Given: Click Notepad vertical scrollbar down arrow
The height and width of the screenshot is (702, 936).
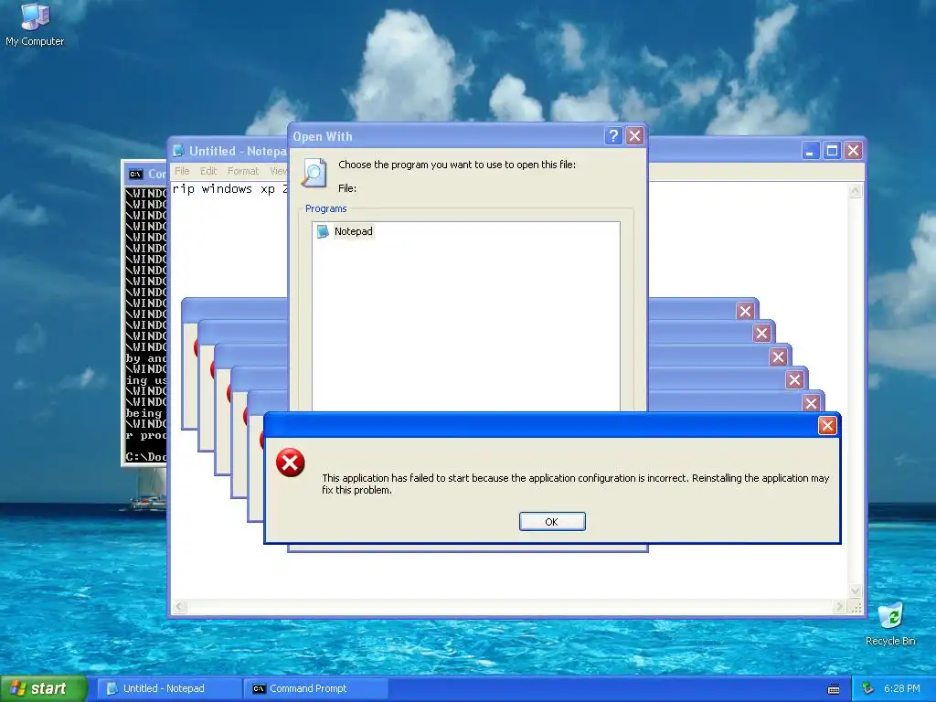Looking at the screenshot, I should tap(855, 590).
